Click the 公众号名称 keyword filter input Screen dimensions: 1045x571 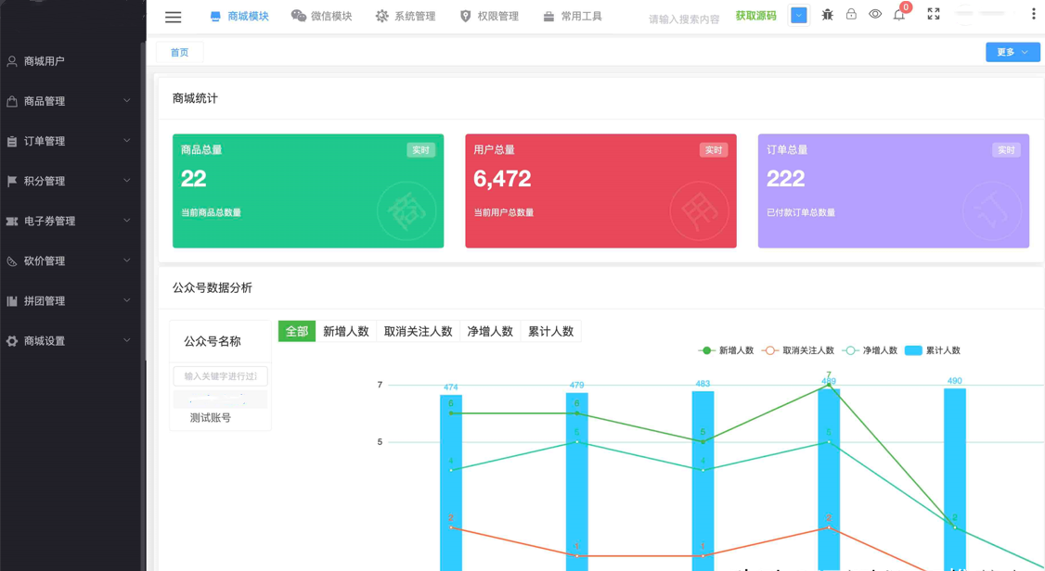pos(221,376)
